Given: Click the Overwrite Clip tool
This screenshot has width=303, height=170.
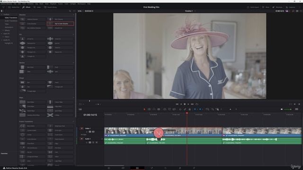Looking at the screenshot, I should 169,109.
